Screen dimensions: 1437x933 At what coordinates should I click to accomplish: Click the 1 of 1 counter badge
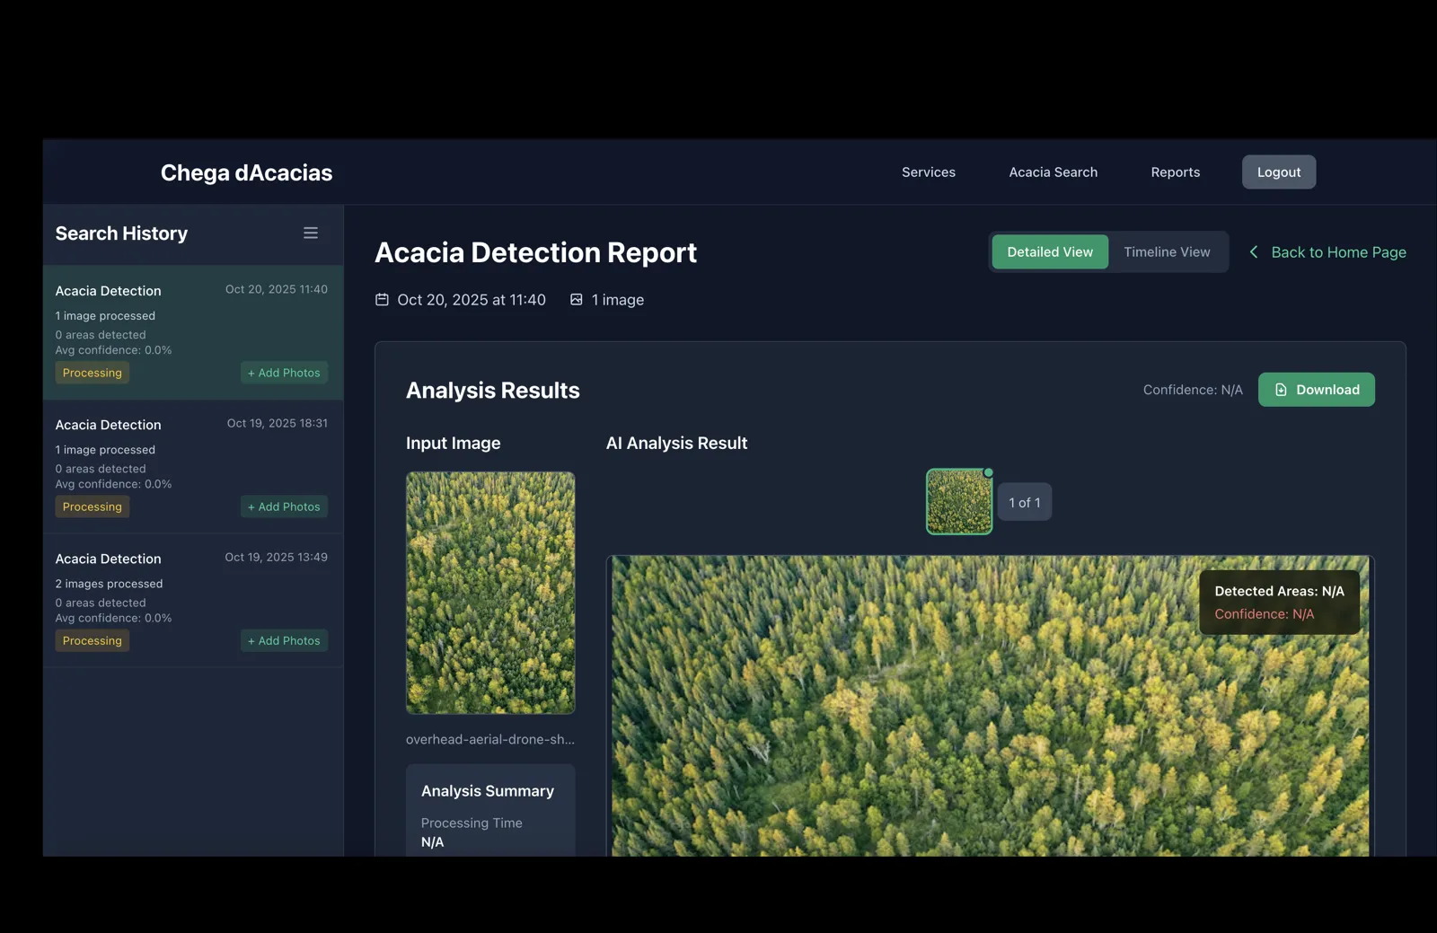[x=1025, y=503]
